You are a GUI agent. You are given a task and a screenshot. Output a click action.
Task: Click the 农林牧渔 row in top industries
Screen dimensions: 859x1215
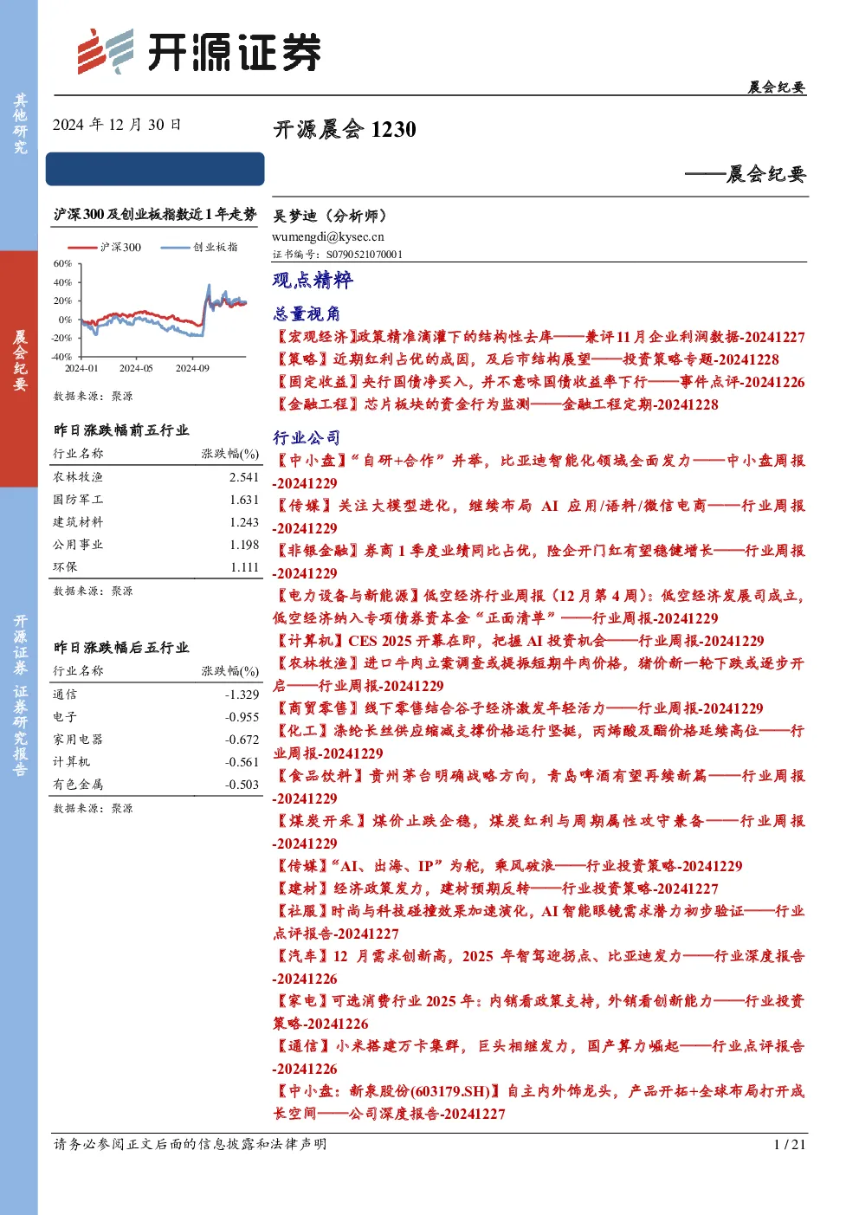tap(156, 477)
